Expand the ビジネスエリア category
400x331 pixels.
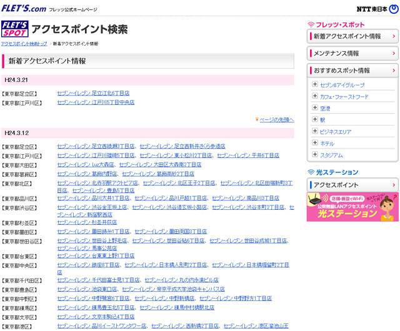pos(315,131)
